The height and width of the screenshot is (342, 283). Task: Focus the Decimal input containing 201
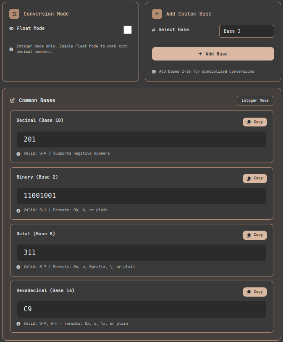tap(142, 139)
